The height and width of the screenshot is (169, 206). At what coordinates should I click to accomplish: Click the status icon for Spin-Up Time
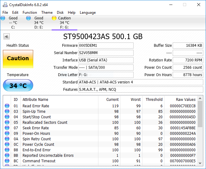(7, 111)
